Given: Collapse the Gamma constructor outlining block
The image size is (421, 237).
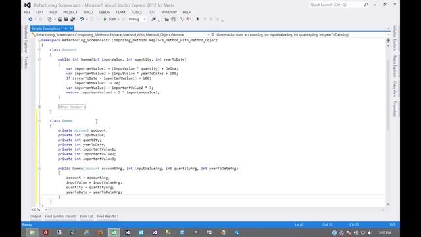Looking at the screenshot, I should click(x=39, y=169).
